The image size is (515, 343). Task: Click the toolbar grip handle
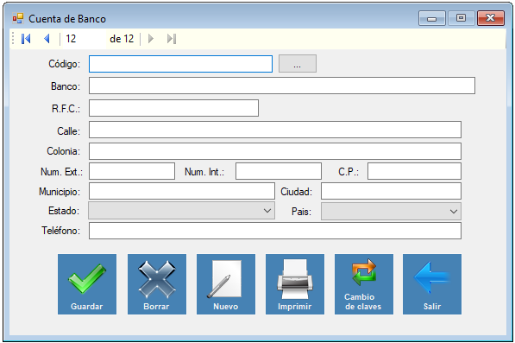pos(13,39)
